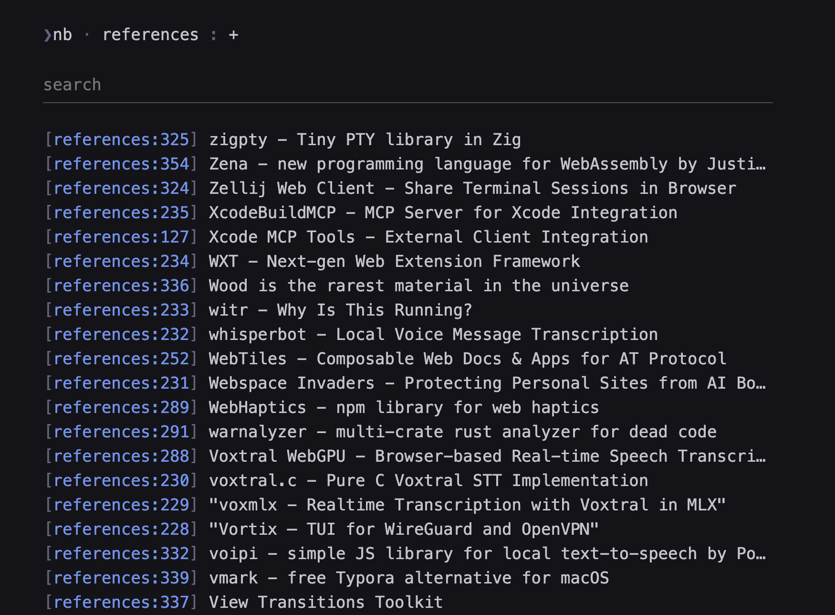
Task: Open the WebTiles AT Protocol entry
Action: [467, 358]
